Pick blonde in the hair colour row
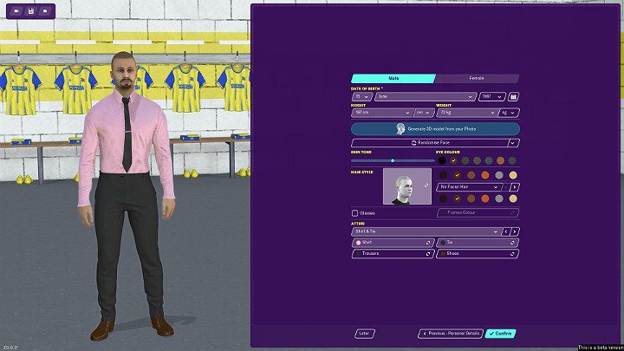Viewport: 624px width, 351px height. (513, 175)
